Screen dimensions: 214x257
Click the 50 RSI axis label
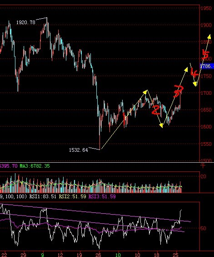click(x=204, y=228)
